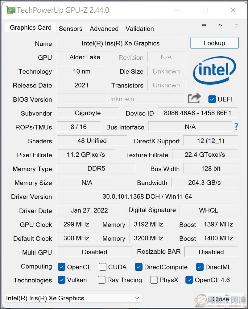The height and width of the screenshot is (309, 248).
Task: Click the Digital Signature field showing WHQL
Action: [x=209, y=210]
